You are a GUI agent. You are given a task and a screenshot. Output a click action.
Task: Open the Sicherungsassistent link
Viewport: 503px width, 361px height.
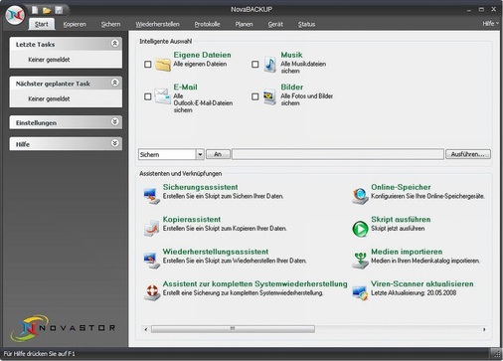tap(200, 187)
